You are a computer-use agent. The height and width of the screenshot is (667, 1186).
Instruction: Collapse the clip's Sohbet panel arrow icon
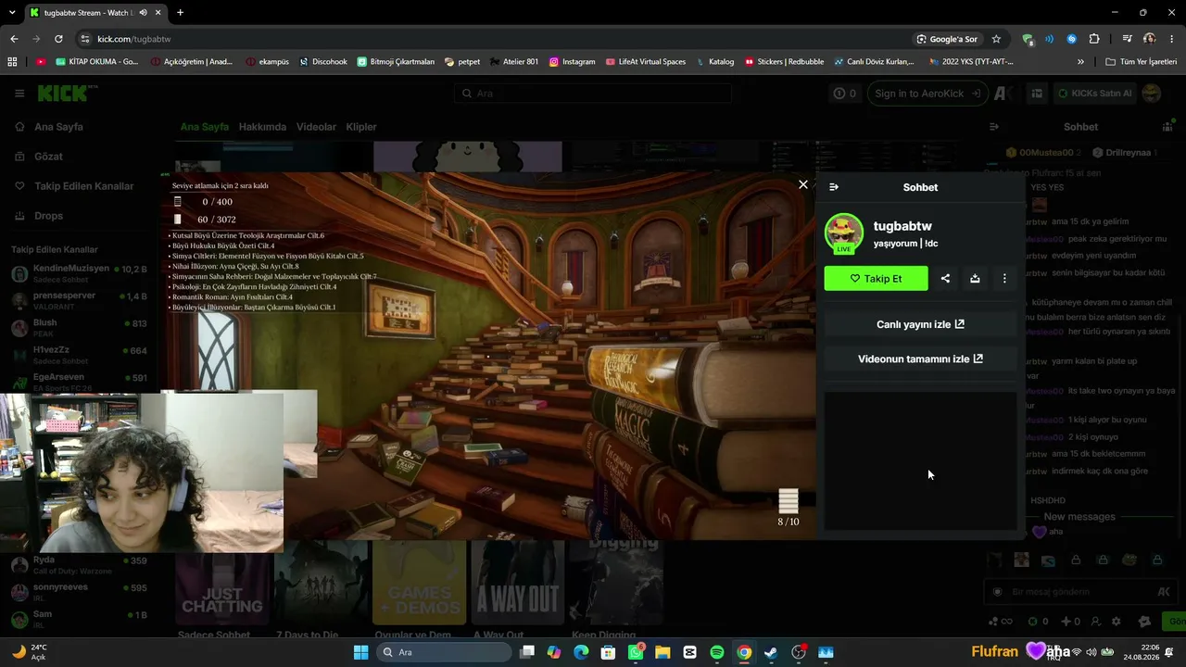(834, 187)
